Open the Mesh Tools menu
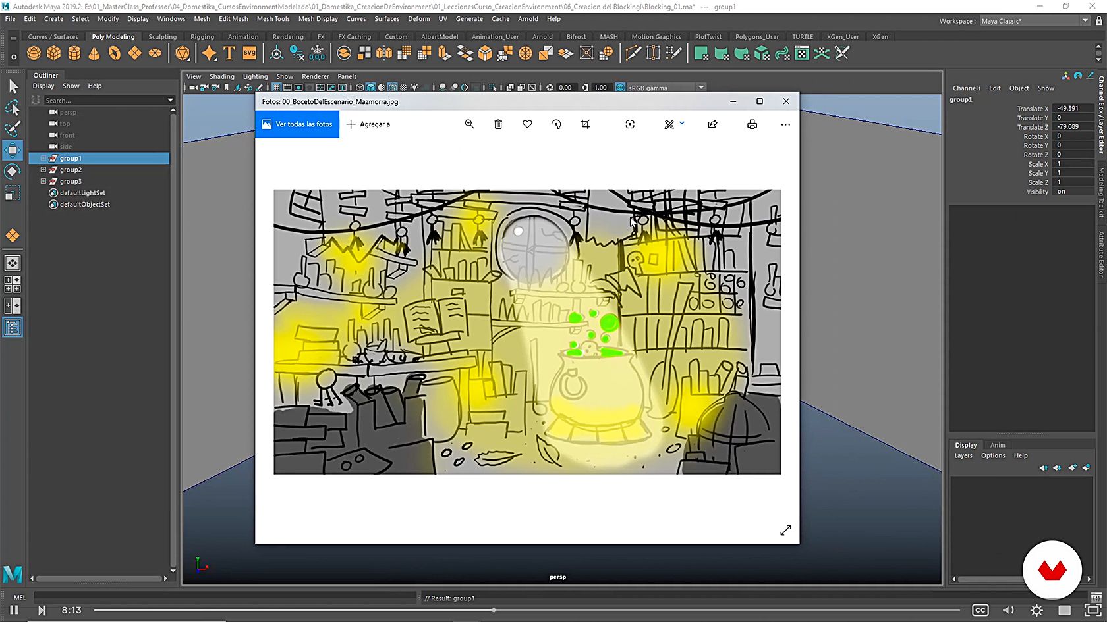Viewport: 1107px width, 622px height. click(273, 19)
